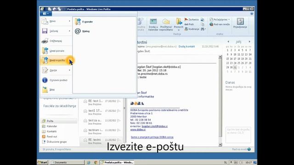Open testiram i... message
Image resolution: width=294 pixels, height=165 pixels.
101,132
